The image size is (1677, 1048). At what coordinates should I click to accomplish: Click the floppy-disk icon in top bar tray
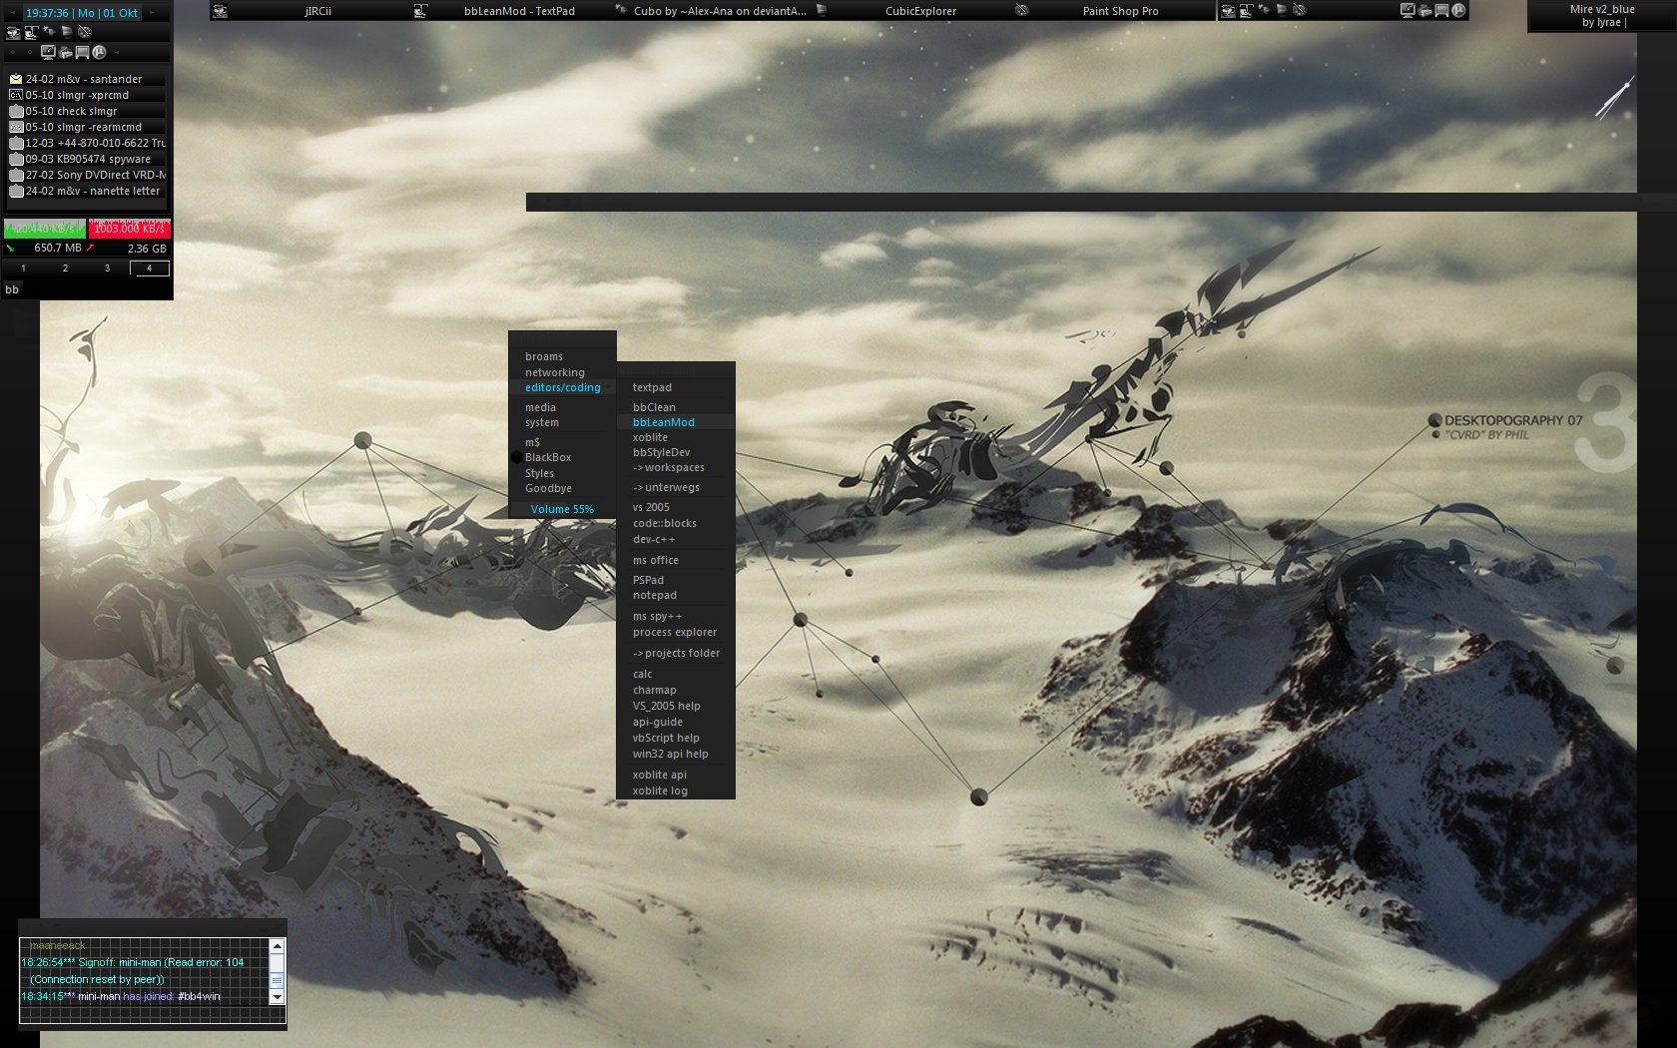pyautogui.click(x=1441, y=11)
